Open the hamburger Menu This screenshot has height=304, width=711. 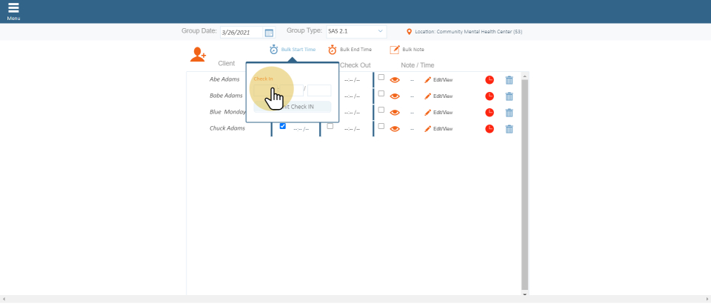point(13,10)
